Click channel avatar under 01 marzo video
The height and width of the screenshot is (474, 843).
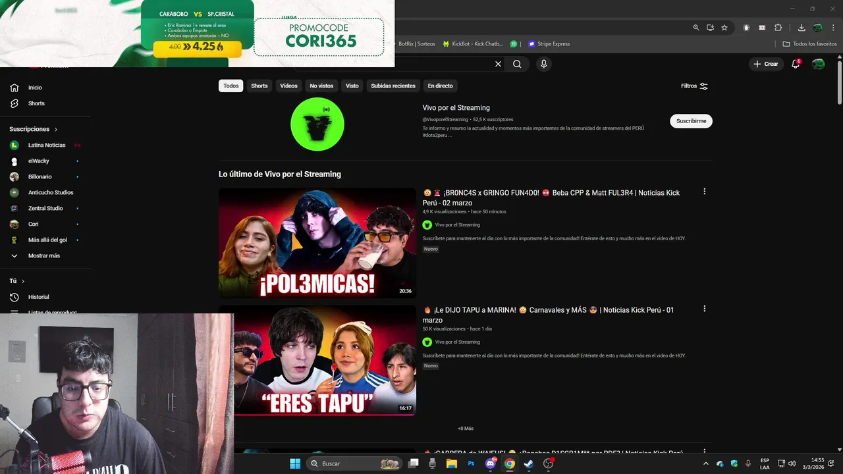(427, 342)
